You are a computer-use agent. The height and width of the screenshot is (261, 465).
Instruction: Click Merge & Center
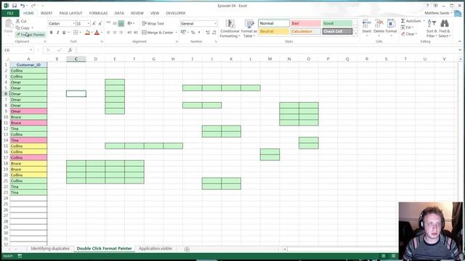pyautogui.click(x=158, y=32)
